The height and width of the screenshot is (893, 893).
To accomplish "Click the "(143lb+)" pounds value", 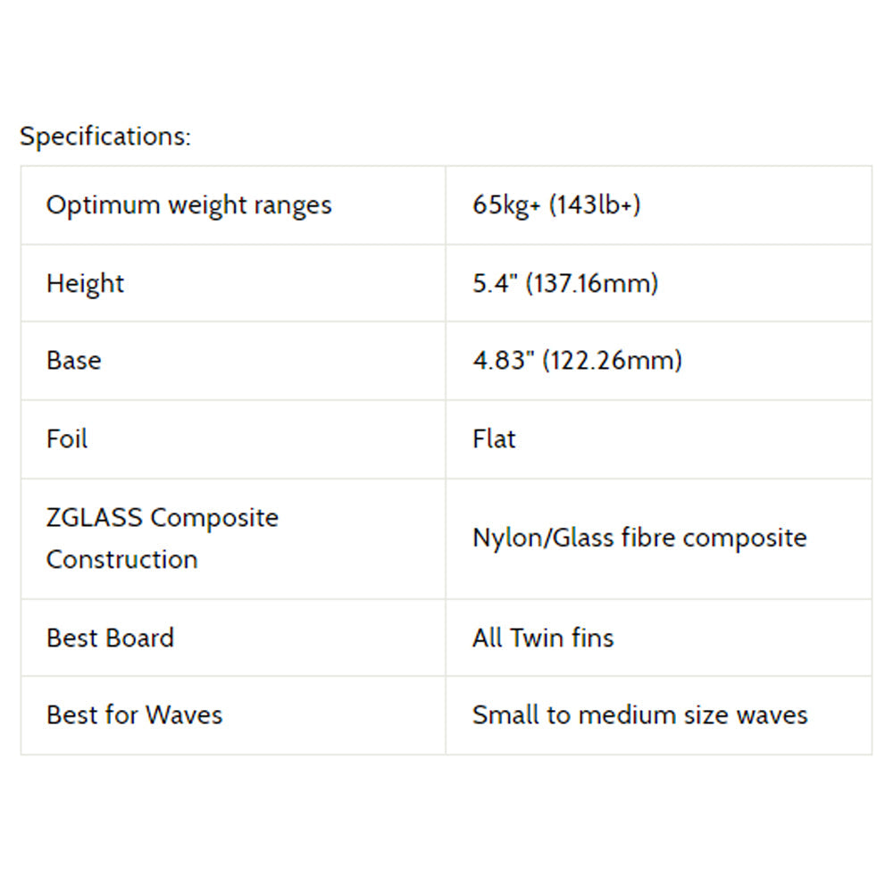I will point(595,205).
